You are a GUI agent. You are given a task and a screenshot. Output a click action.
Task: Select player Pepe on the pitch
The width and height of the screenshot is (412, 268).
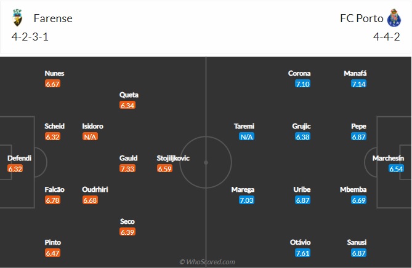pyautogui.click(x=358, y=126)
